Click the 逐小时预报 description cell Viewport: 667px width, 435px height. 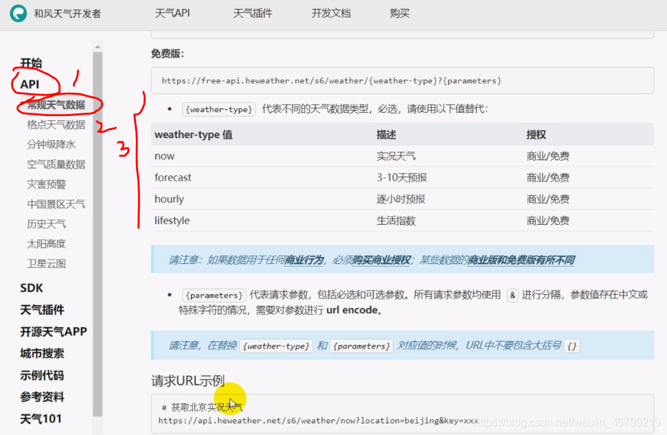tap(400, 199)
